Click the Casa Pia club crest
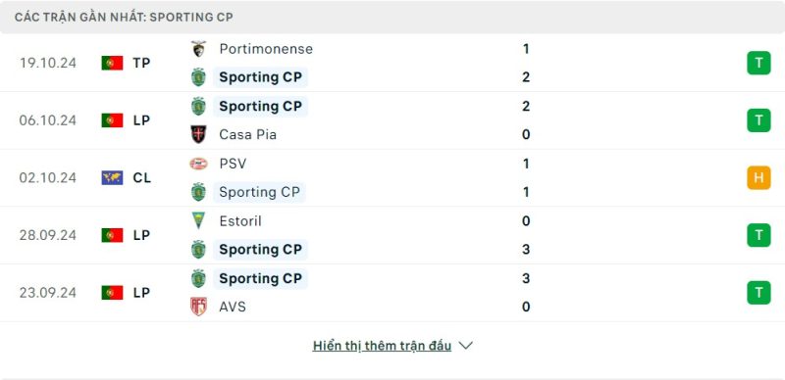The image size is (785, 380). 199,134
